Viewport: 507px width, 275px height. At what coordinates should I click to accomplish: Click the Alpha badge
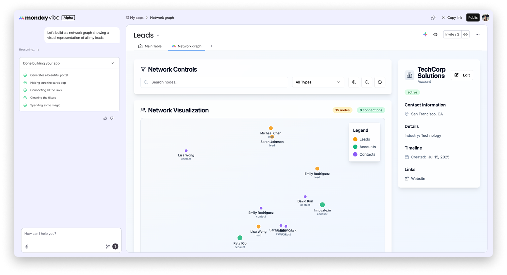(x=68, y=18)
